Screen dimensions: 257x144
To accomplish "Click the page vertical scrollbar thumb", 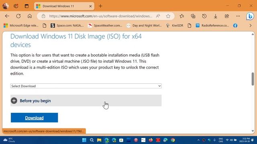I will (x=253, y=79).
